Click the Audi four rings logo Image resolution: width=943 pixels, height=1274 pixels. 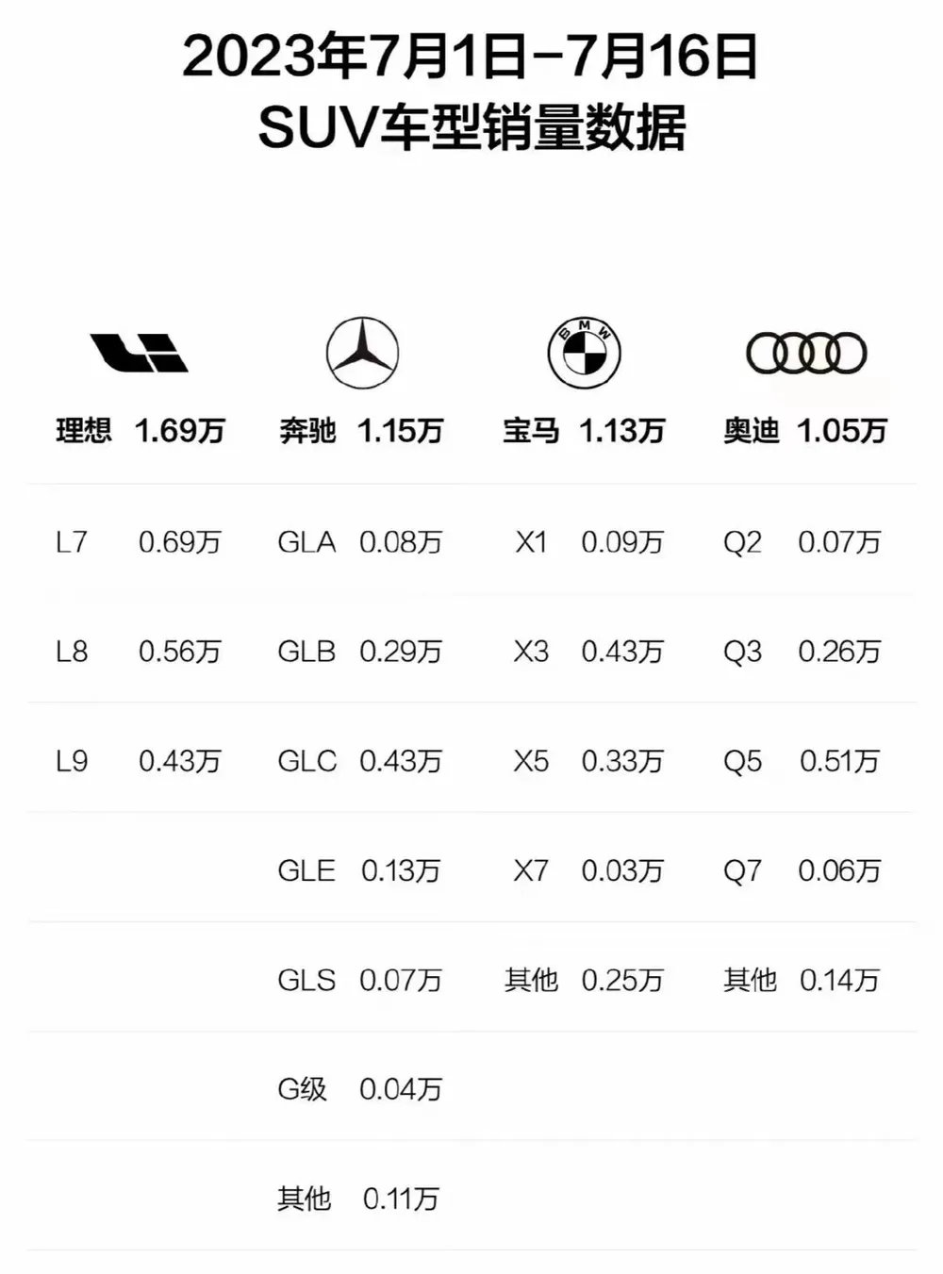click(x=806, y=354)
